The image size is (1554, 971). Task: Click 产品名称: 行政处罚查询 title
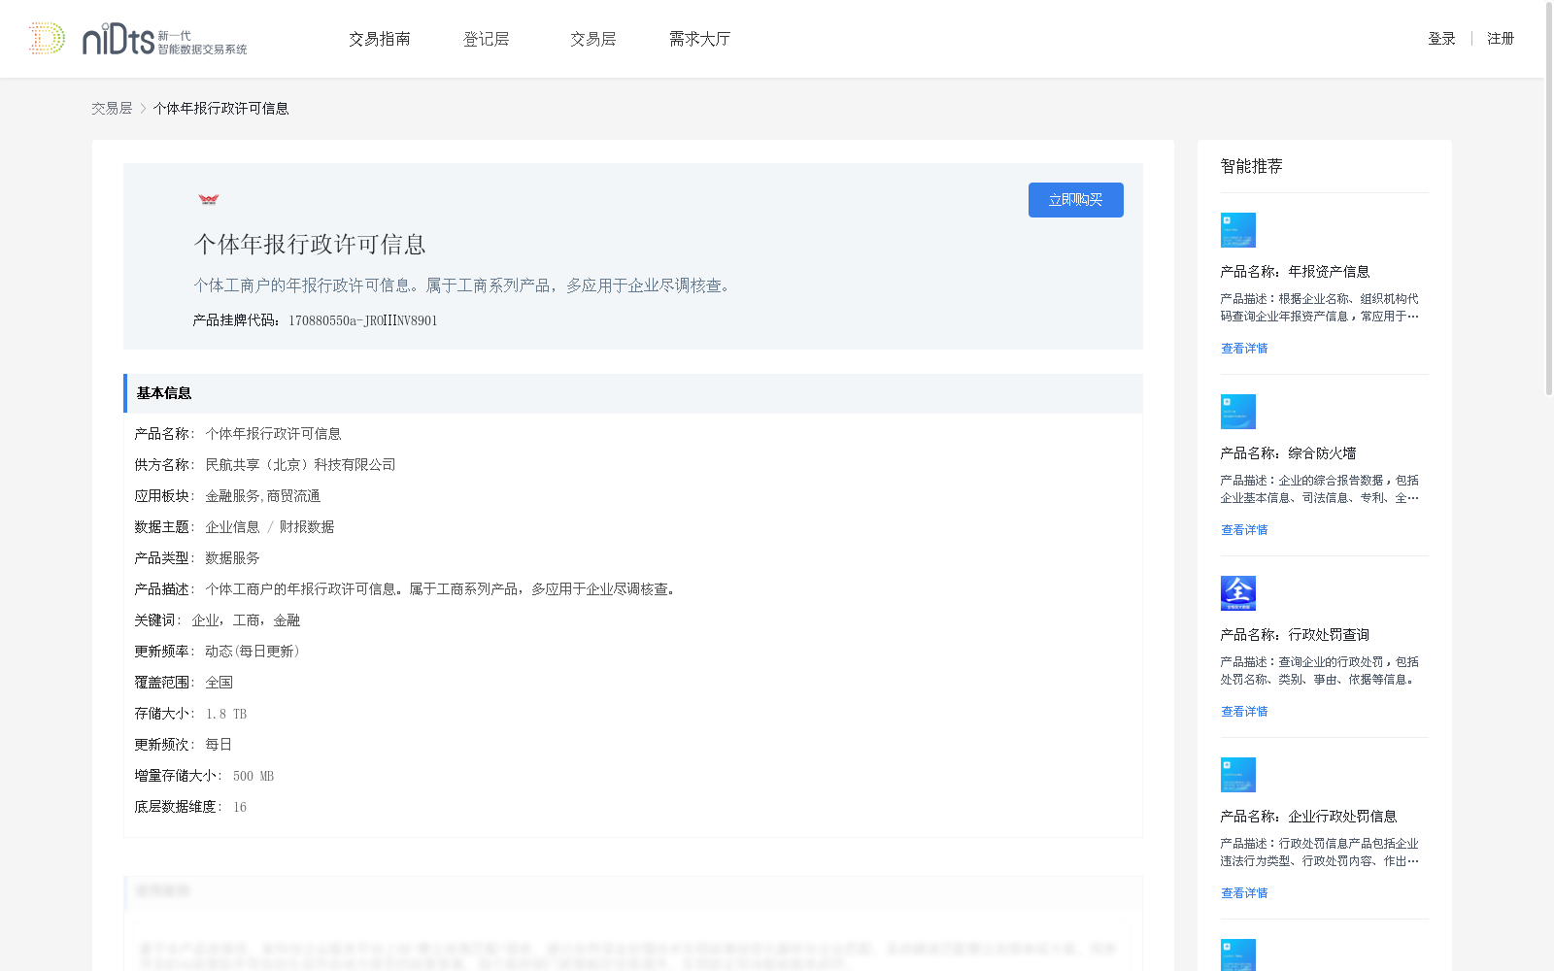pos(1296,635)
